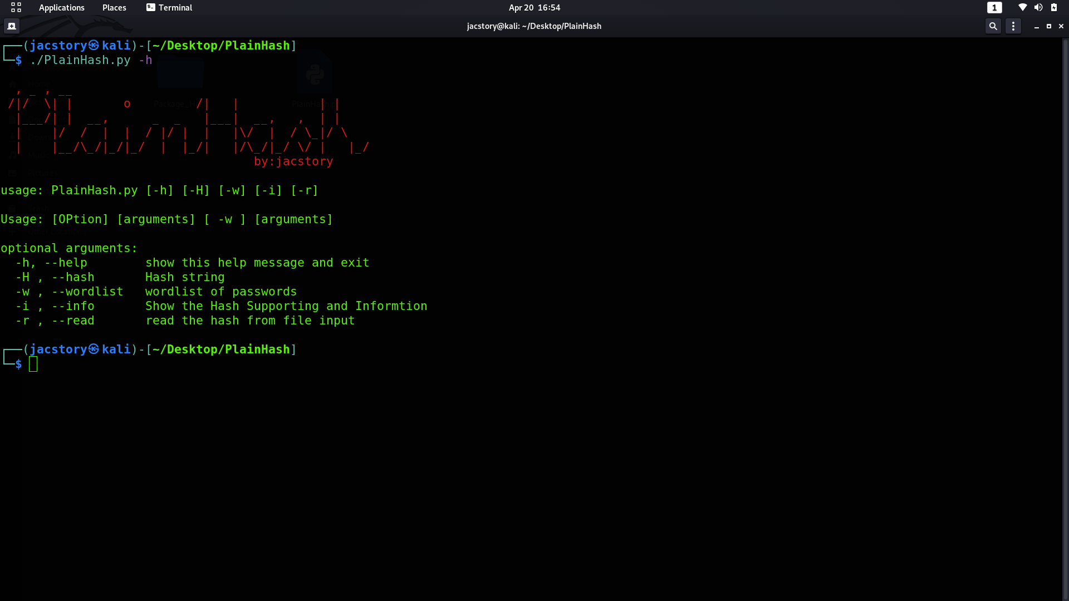Open the Activities overview grid icon
Image resolution: width=1069 pixels, height=601 pixels.
pos(16,7)
